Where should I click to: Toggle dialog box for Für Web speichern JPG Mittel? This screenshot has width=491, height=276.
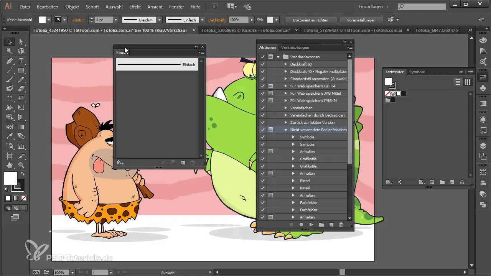click(270, 93)
